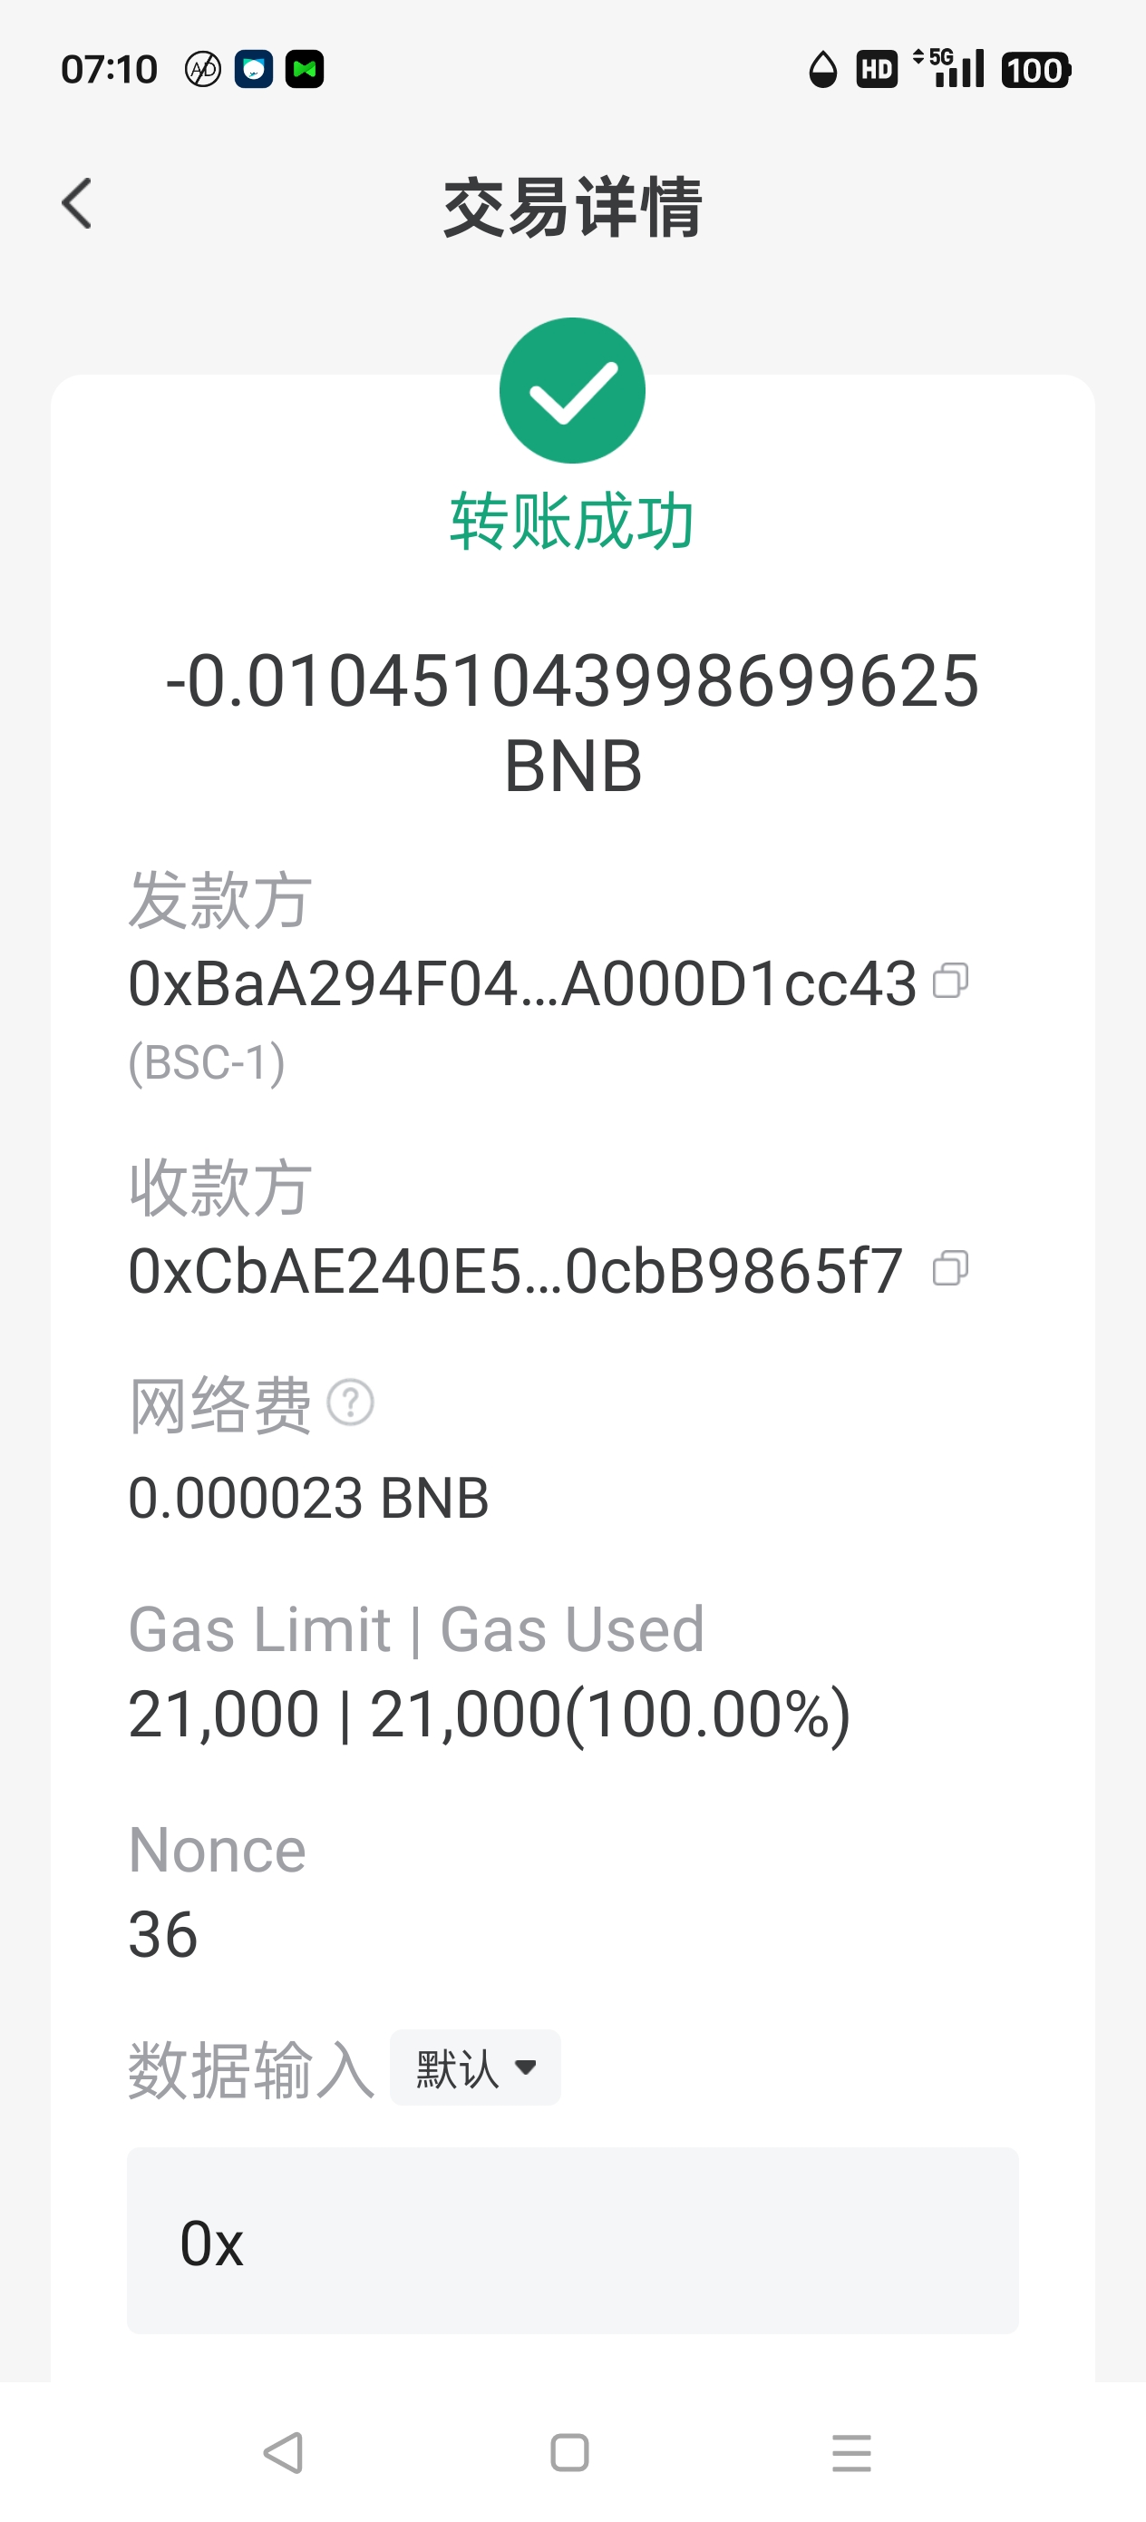Tap the Gas Limit and Gas Used value

tap(490, 1715)
